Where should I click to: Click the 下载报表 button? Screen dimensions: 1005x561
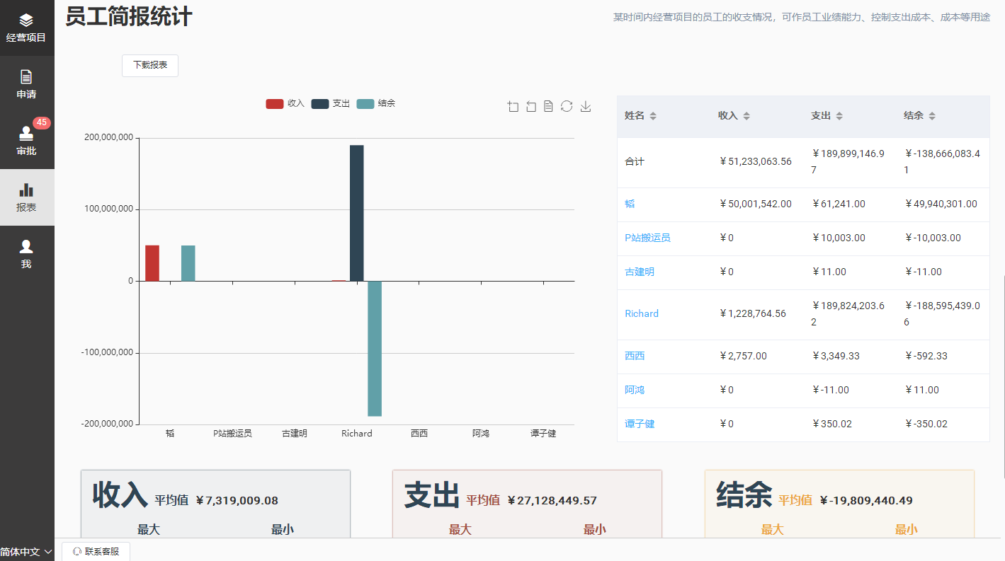pyautogui.click(x=150, y=65)
